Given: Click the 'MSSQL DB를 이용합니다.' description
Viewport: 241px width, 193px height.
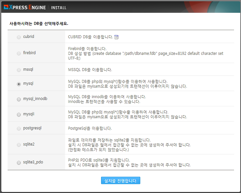Looking at the screenshot, I should point(90,70).
